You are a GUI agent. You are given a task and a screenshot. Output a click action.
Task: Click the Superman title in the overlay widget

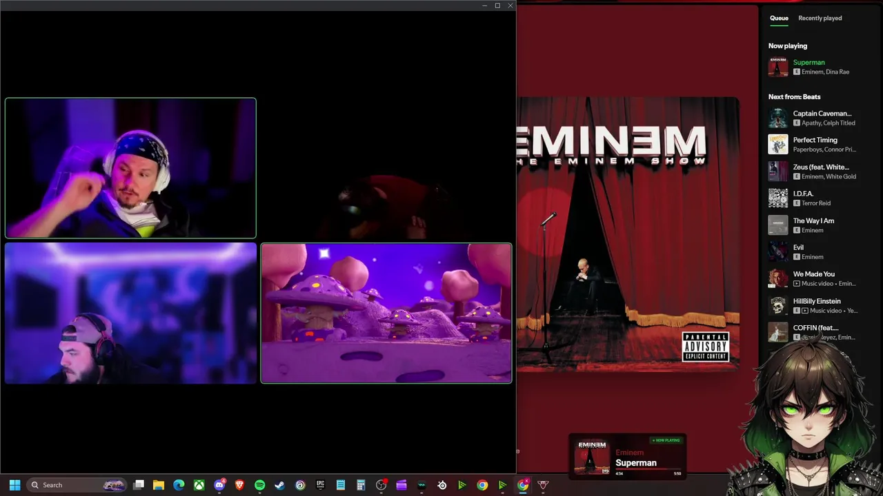[x=636, y=463]
